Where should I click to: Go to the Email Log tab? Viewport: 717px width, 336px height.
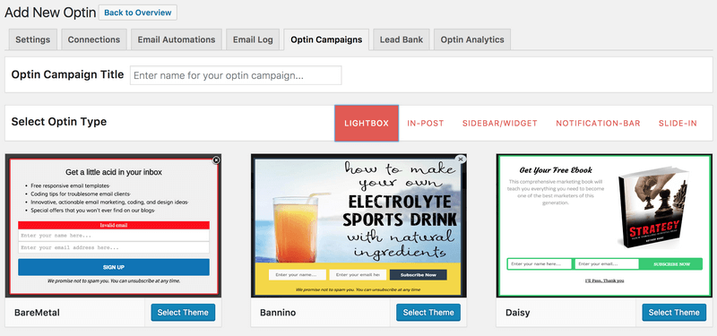click(253, 39)
